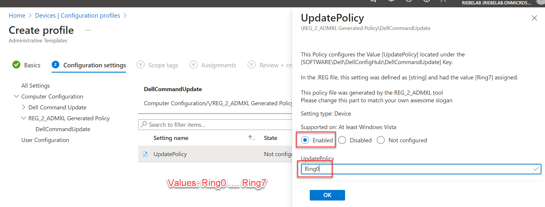
Task: Select DellCommandUpdate child tree item
Action: tap(63, 129)
